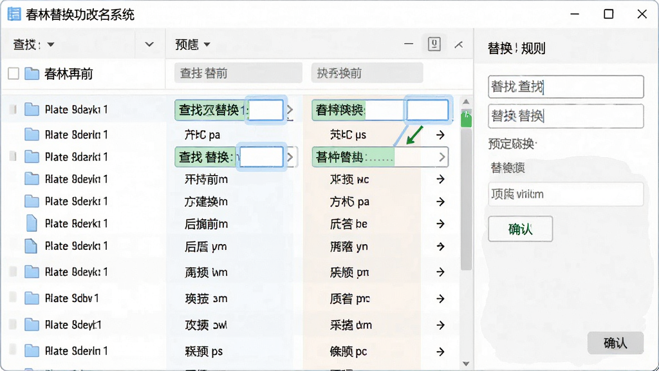
Task: Click the arrow beside the 方杉 pa entry
Action: [x=440, y=202]
